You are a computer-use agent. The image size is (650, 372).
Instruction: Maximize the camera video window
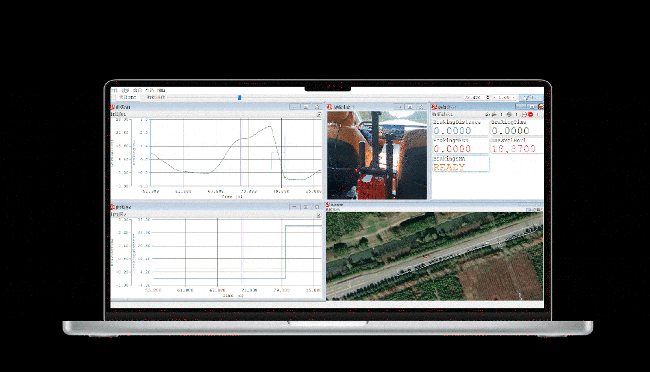click(x=410, y=107)
